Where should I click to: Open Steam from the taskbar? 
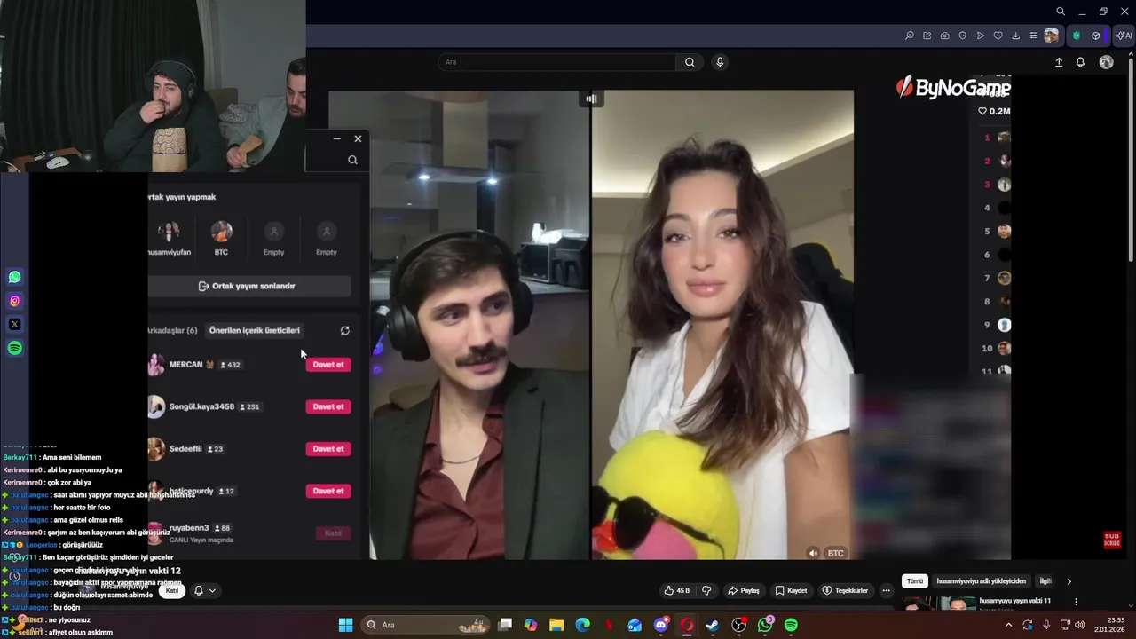pyautogui.click(x=712, y=625)
